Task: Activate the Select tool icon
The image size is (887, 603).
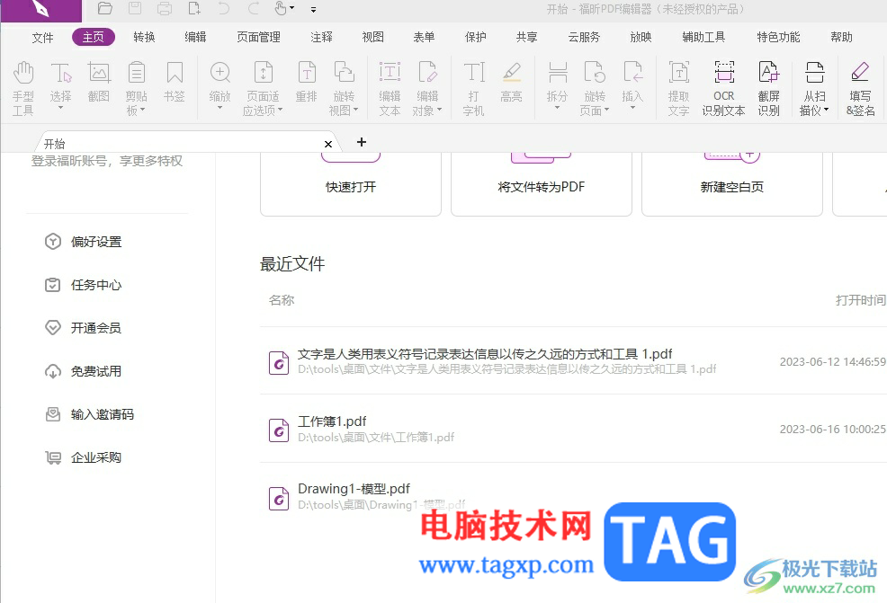Action: coord(60,74)
